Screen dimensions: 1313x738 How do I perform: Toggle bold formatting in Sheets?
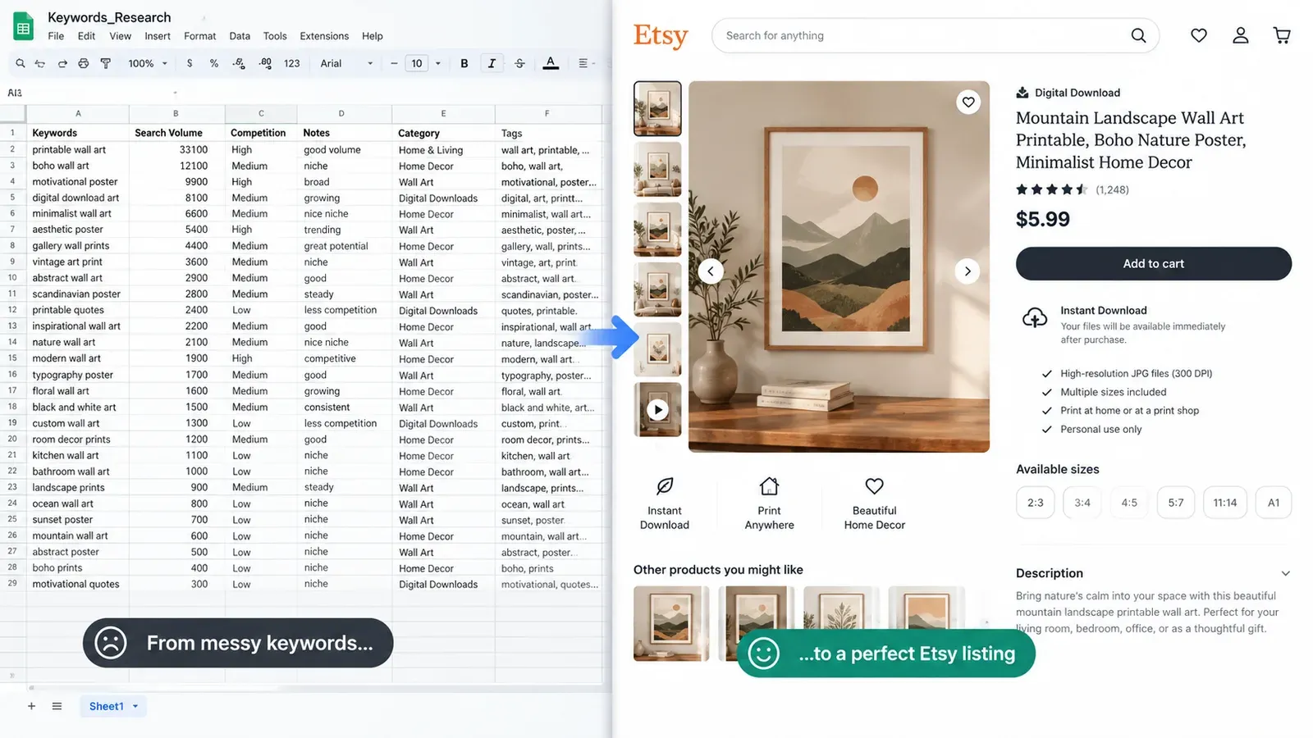[464, 63]
